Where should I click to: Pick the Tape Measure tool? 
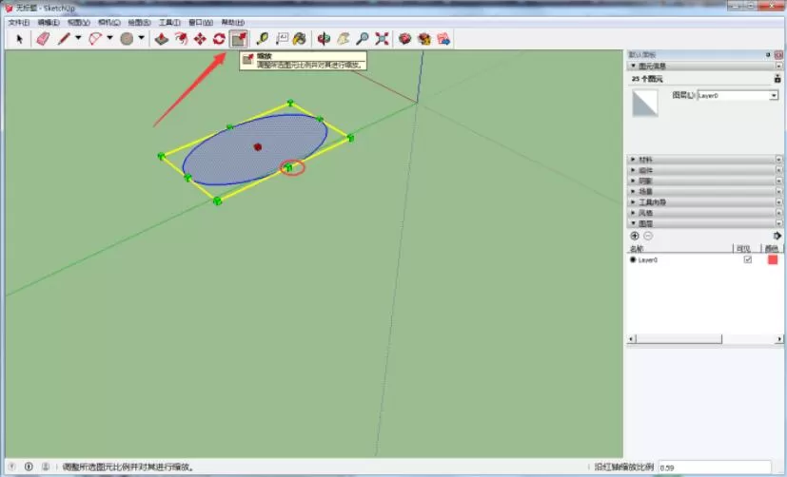(262, 39)
